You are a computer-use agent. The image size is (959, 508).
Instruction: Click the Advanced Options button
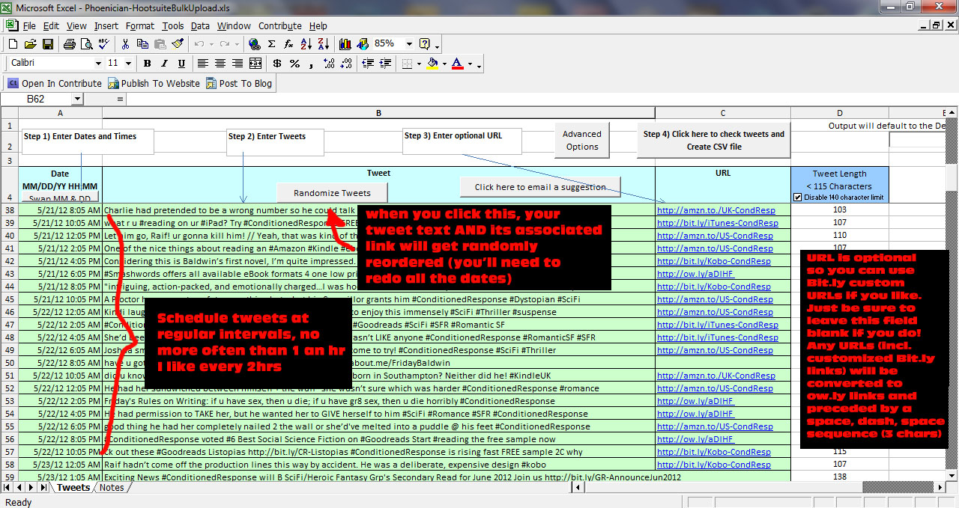click(582, 140)
